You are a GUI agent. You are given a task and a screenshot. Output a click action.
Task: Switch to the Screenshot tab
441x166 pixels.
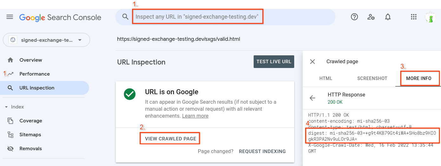click(x=372, y=78)
